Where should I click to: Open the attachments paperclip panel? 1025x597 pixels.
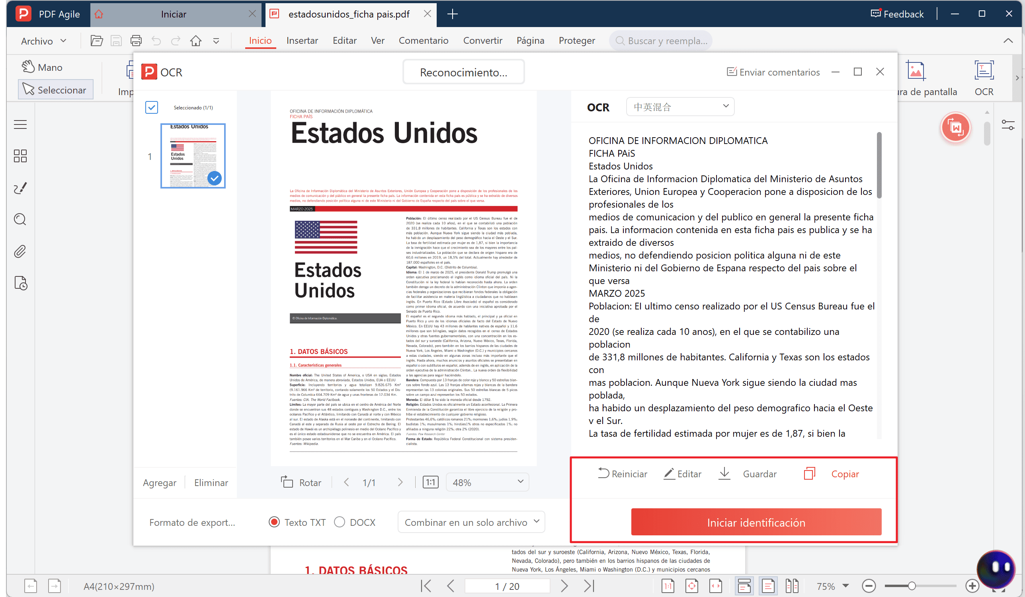click(20, 251)
